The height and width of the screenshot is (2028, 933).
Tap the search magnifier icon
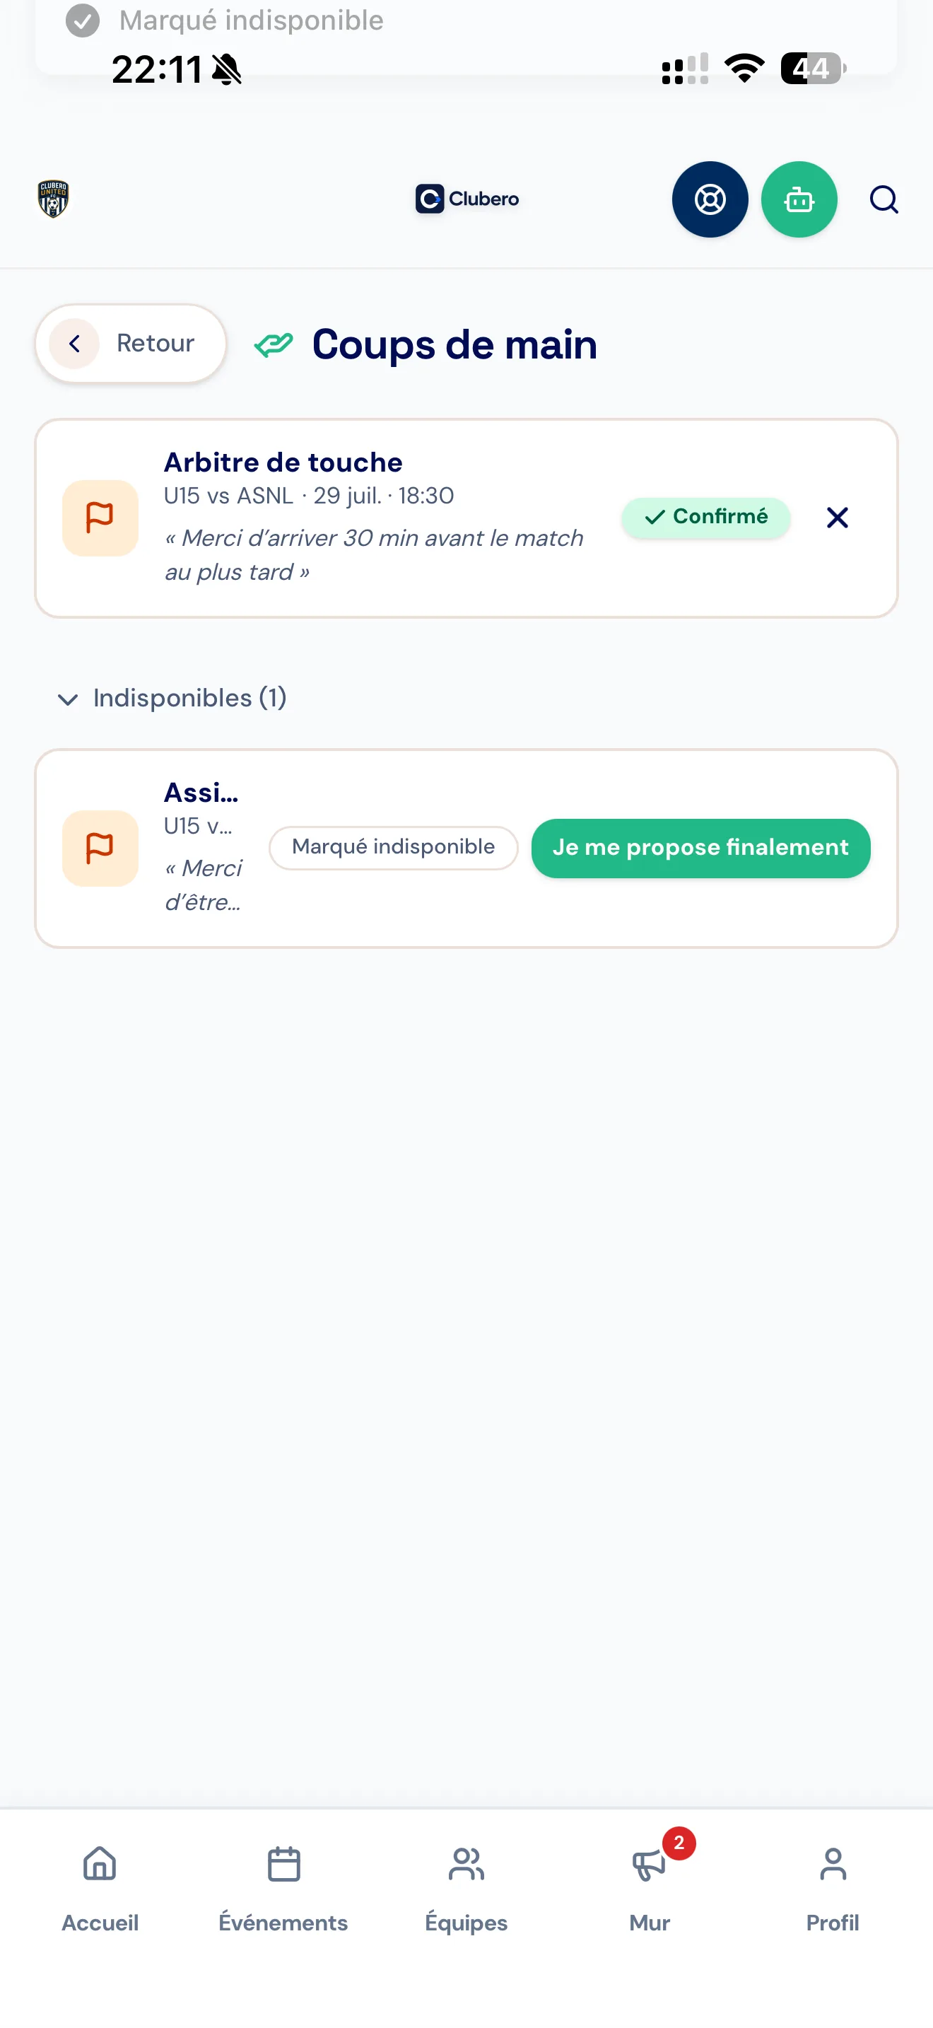pos(884,199)
